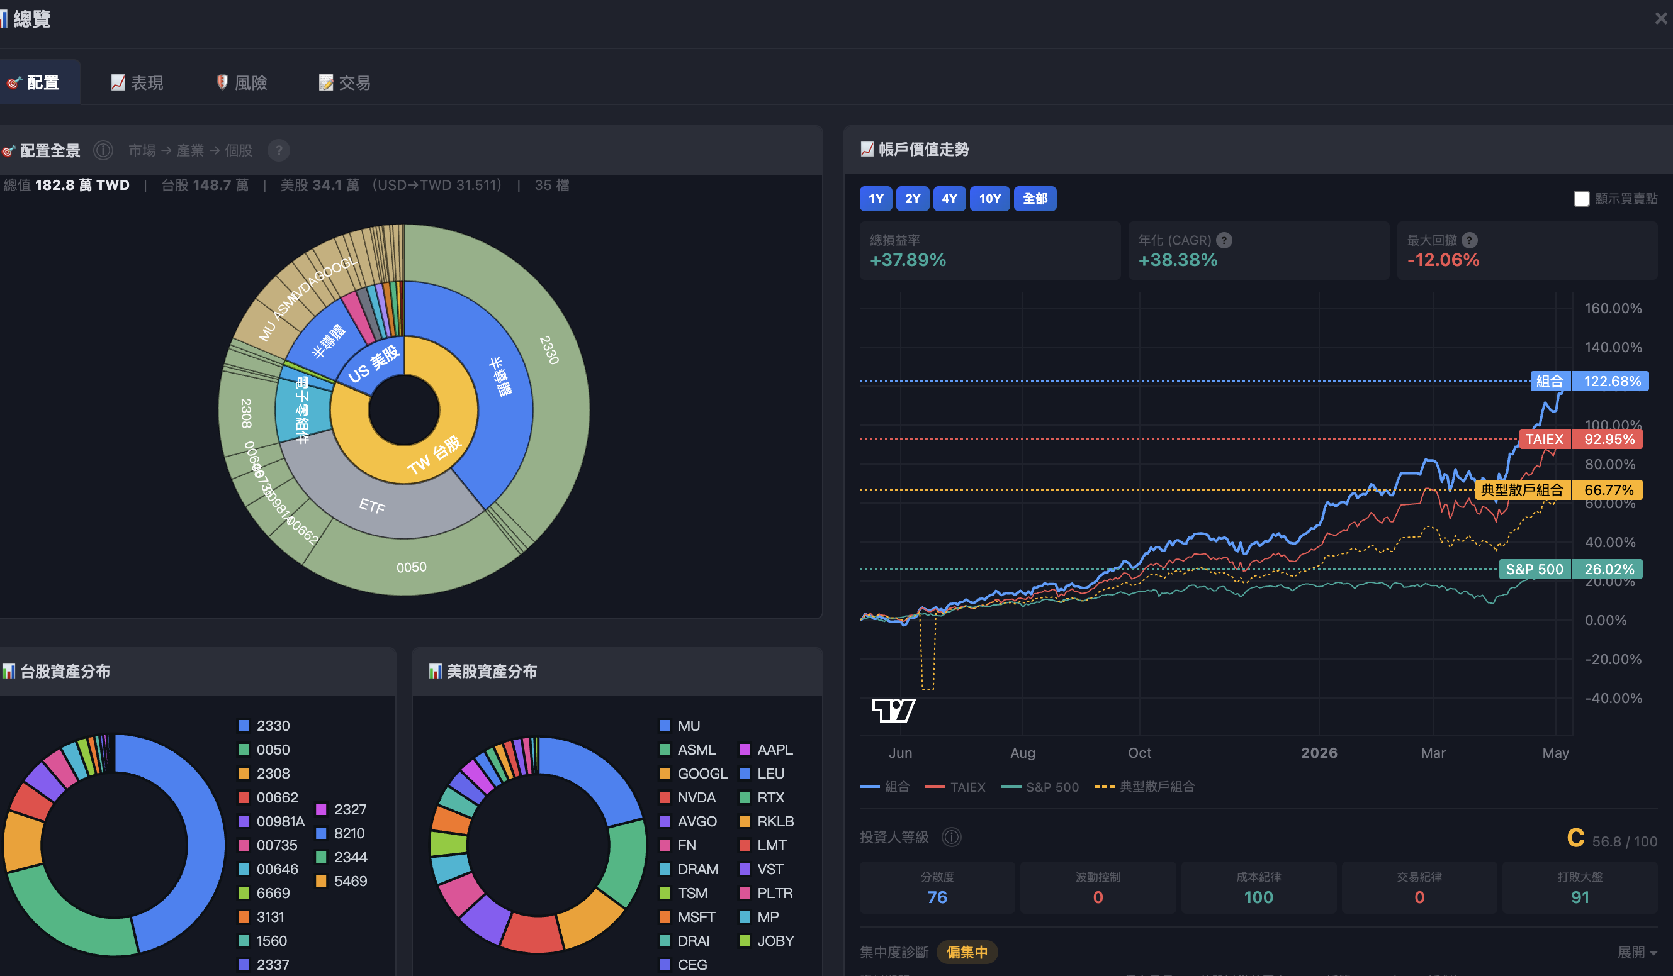Toggle ASML in the US stock legend
The height and width of the screenshot is (976, 1673).
[688, 750]
